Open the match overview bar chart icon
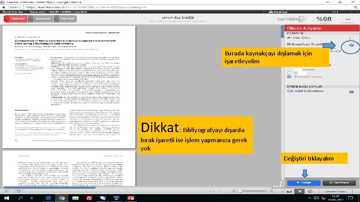 289,192
